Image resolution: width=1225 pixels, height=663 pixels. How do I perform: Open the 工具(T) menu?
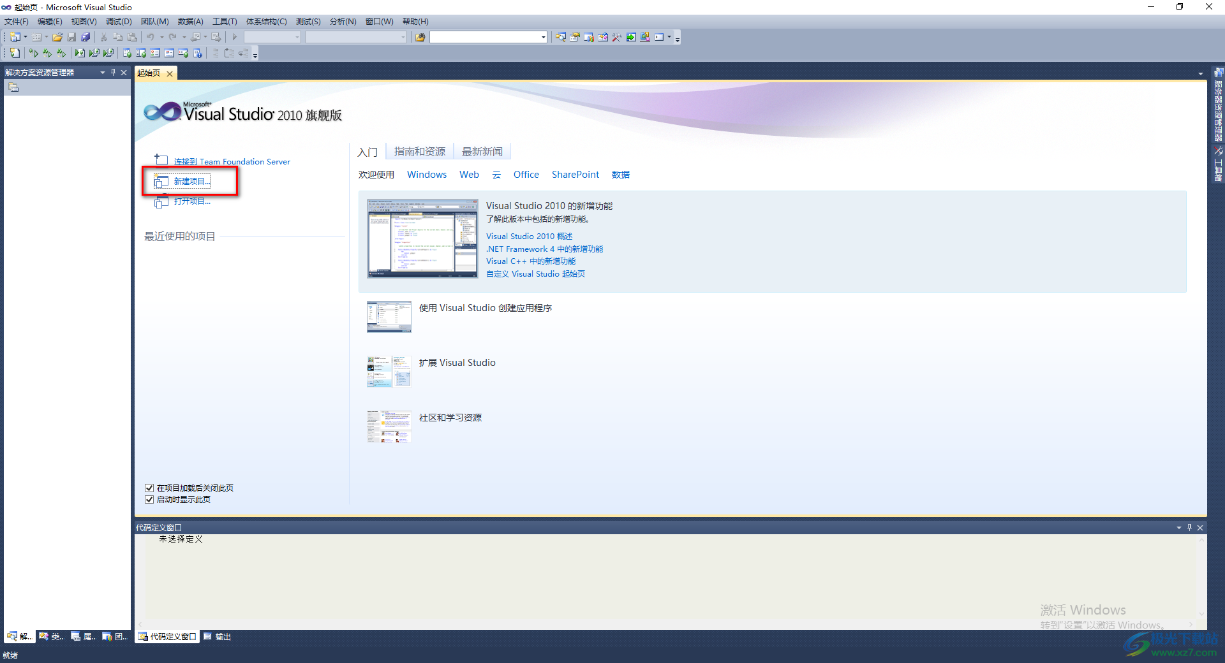(x=225, y=22)
